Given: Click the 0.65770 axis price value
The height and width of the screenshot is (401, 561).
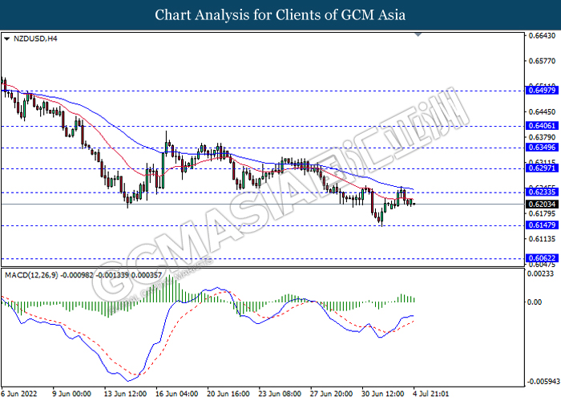Looking at the screenshot, I should [542, 61].
